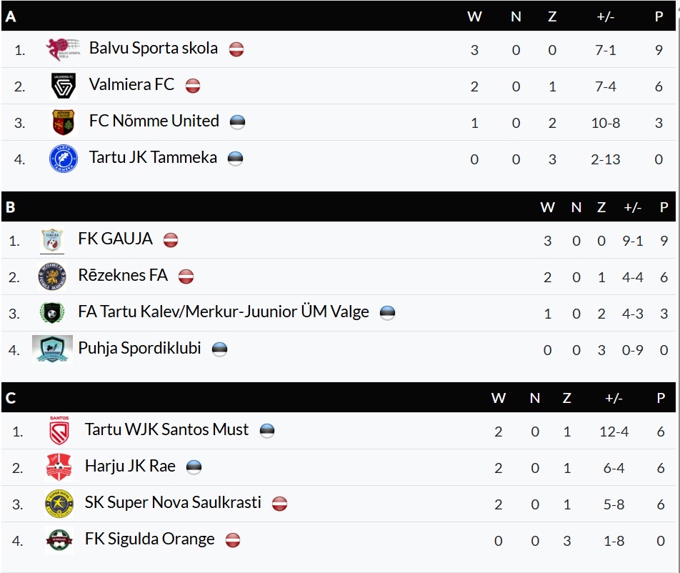
Task: Click the Tartu WJK Santos Must logo
Action: 59,431
